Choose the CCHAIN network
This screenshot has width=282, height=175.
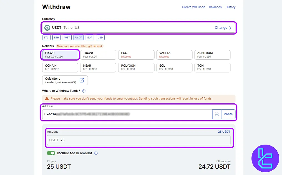point(60,67)
